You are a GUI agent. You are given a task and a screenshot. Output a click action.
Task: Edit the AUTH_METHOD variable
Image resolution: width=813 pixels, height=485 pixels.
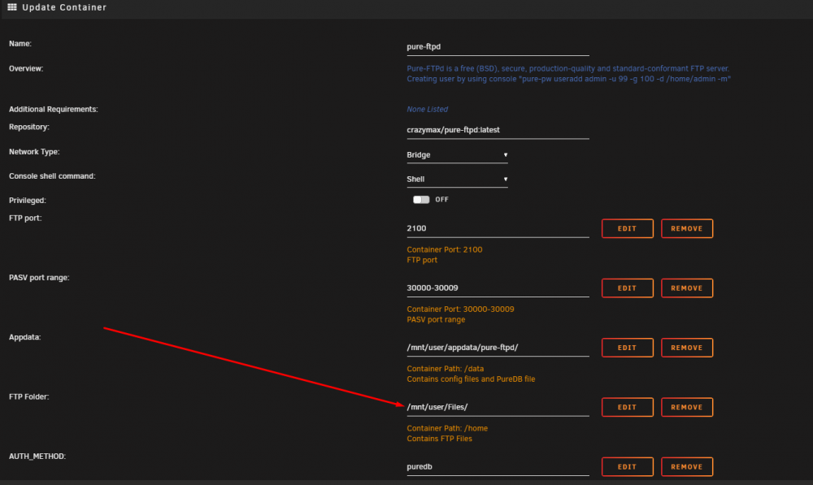(x=628, y=467)
